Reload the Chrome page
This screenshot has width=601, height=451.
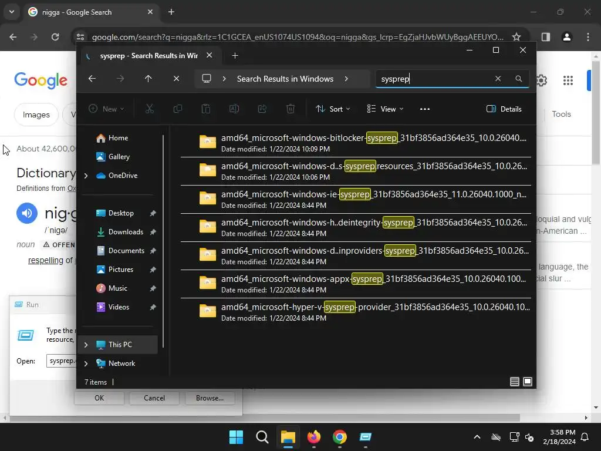coord(55,37)
